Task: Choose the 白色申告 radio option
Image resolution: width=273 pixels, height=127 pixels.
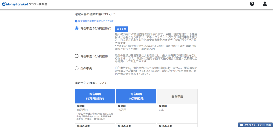Action: [x=77, y=69]
